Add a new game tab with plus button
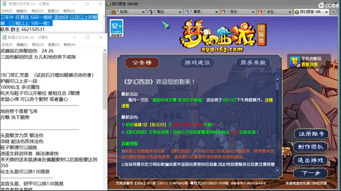This screenshot has height=191, width=341. click(x=333, y=12)
